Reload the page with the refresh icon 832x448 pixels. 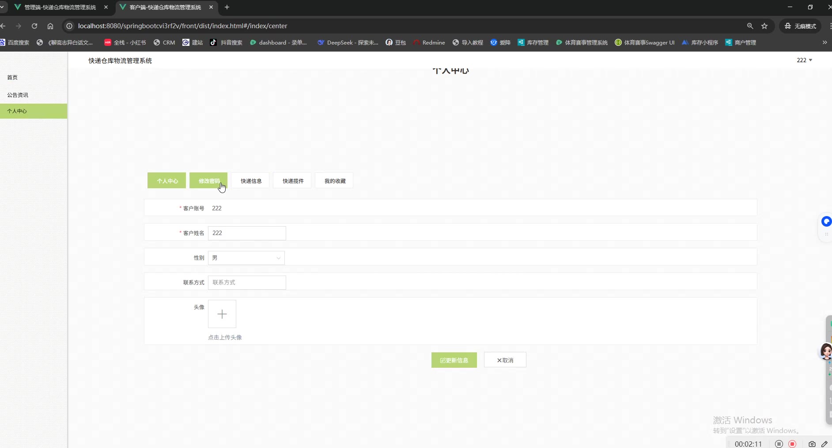pyautogui.click(x=34, y=26)
